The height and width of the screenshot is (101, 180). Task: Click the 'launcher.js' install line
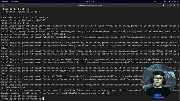(88, 51)
